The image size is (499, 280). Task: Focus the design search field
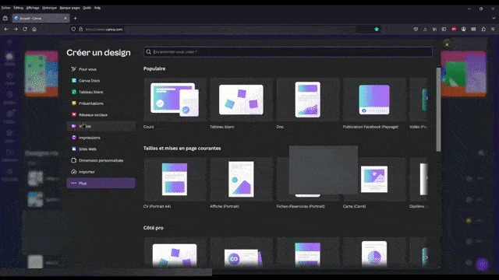288,52
